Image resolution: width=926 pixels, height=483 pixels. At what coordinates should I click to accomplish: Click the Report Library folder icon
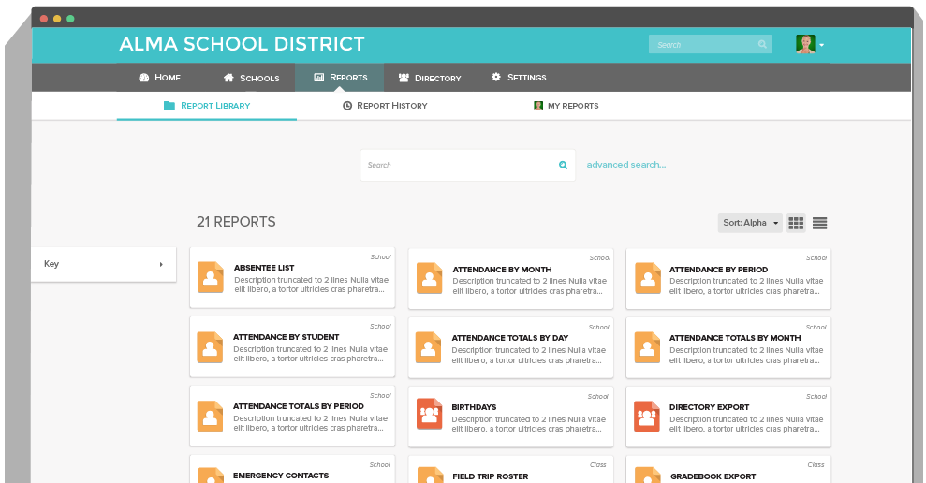coord(169,106)
